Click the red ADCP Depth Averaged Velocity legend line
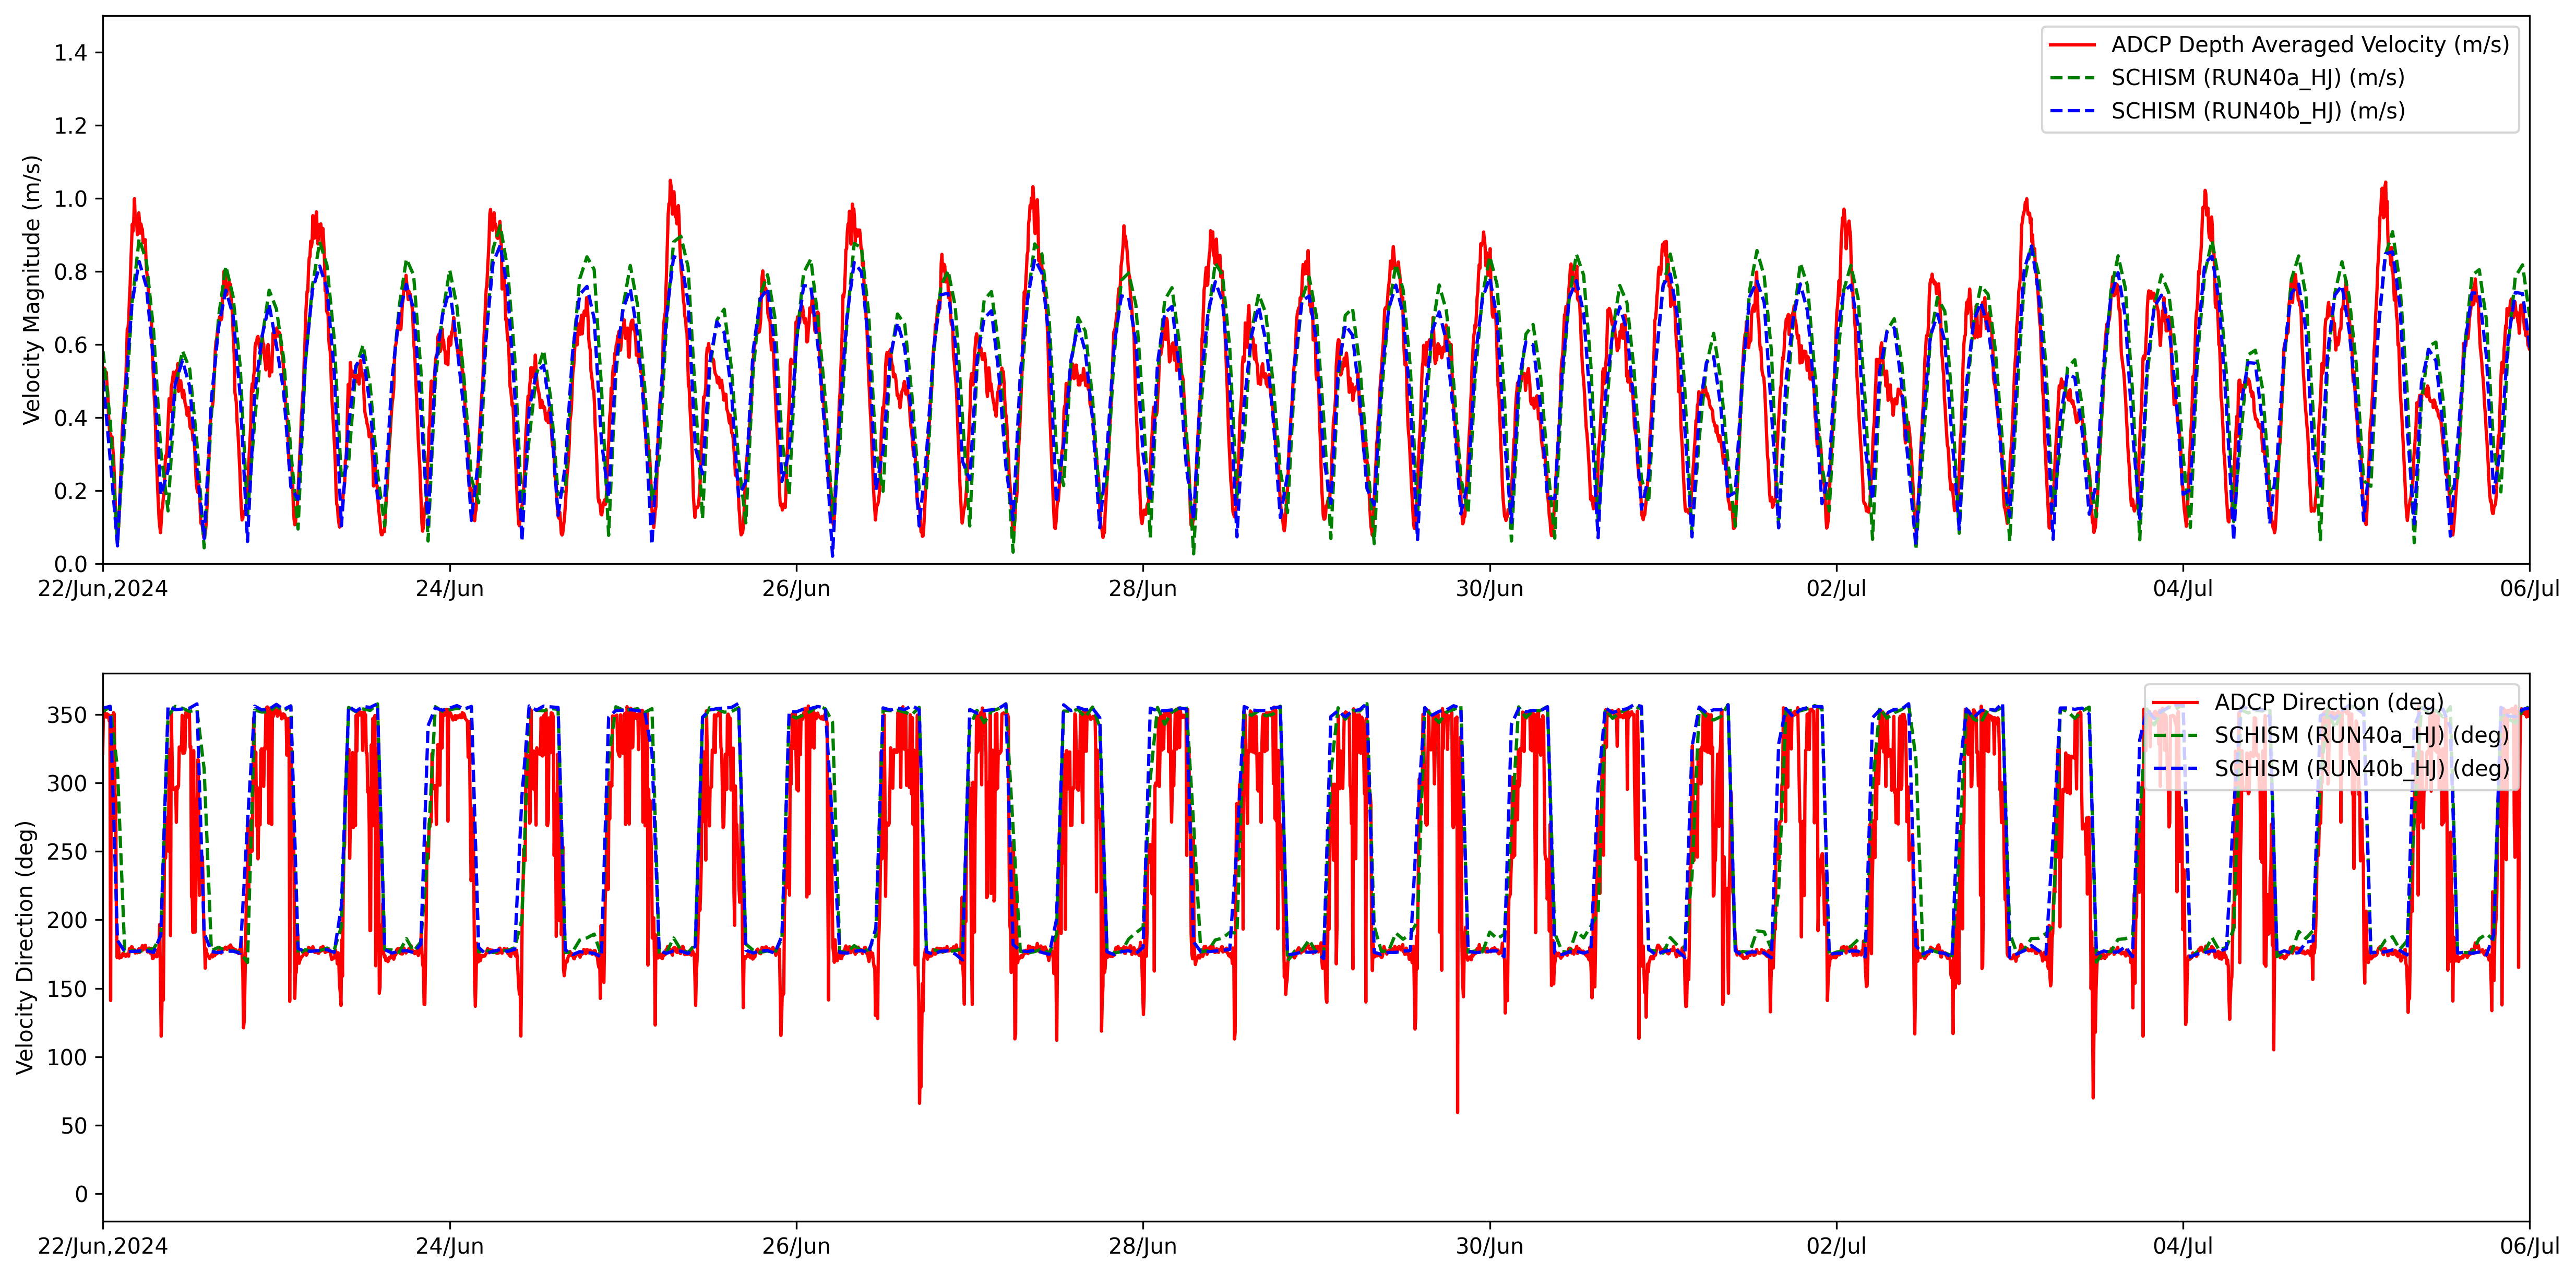This screenshot has height=1274, width=2576. tap(2072, 45)
